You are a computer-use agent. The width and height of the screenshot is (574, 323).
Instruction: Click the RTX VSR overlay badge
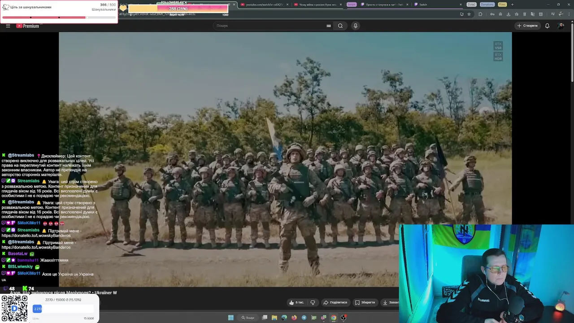(x=498, y=46)
